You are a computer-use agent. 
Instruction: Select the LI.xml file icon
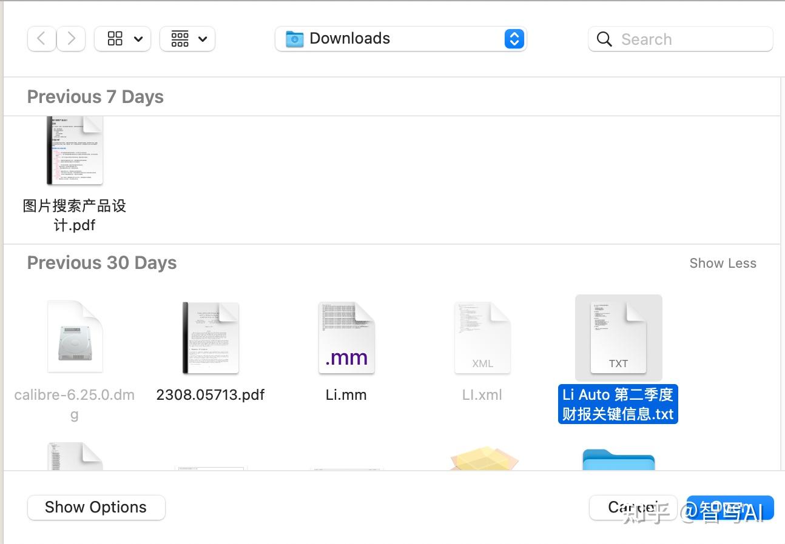click(x=482, y=337)
